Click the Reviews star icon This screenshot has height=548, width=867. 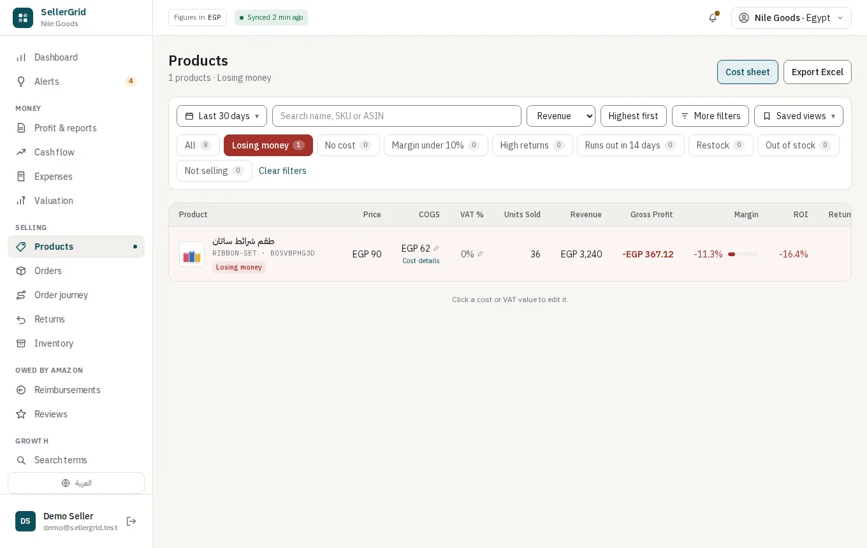click(x=21, y=414)
